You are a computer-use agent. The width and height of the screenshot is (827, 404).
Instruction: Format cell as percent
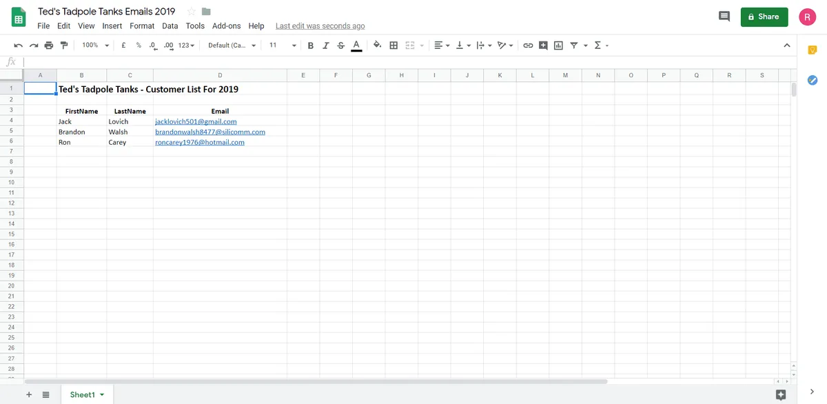(x=139, y=46)
